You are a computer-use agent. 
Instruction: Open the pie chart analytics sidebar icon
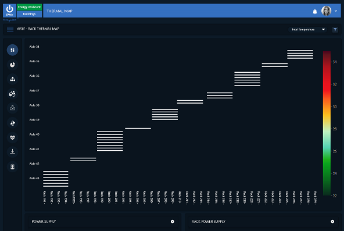click(13, 65)
